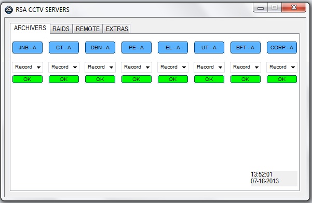This screenshot has height=203, width=312.
Task: Open the CT - A archiver button
Action: tap(64, 48)
